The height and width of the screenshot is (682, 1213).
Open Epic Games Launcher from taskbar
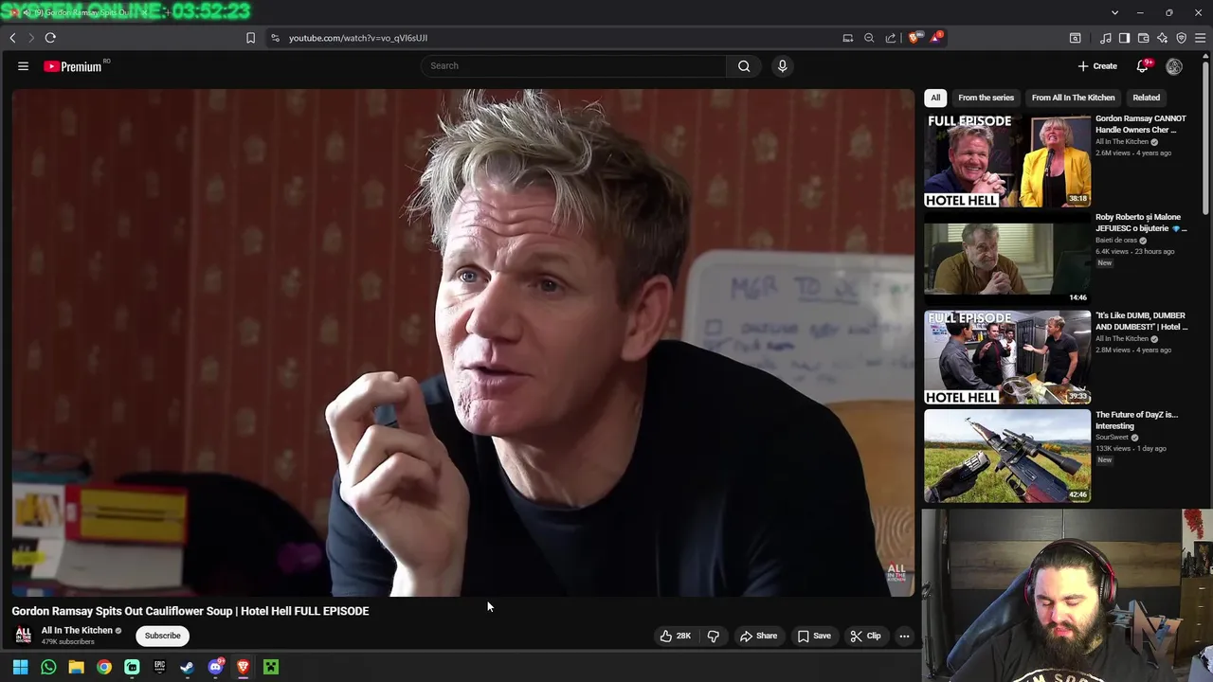tap(159, 667)
